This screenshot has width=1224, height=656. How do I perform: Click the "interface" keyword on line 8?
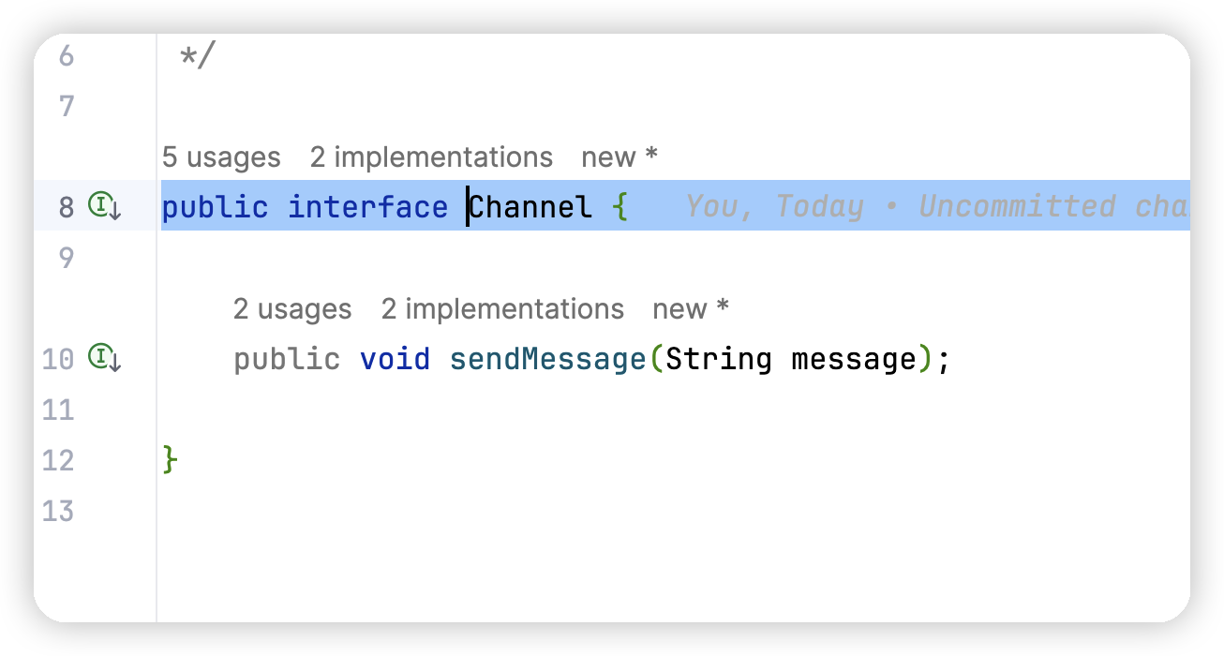[x=368, y=206]
